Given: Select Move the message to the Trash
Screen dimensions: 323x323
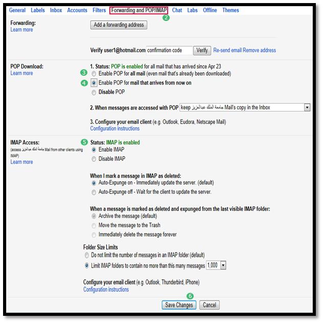Looking at the screenshot, I should pos(94,225).
